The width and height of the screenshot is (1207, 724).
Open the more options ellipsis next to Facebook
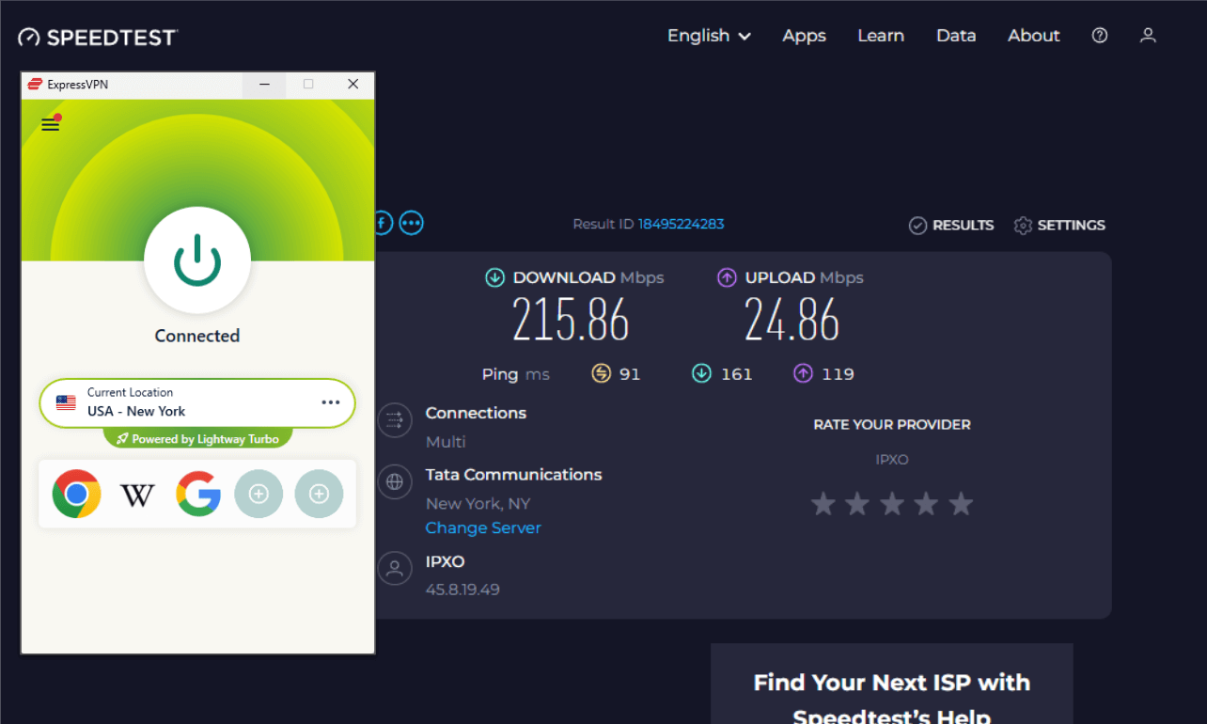pos(411,223)
